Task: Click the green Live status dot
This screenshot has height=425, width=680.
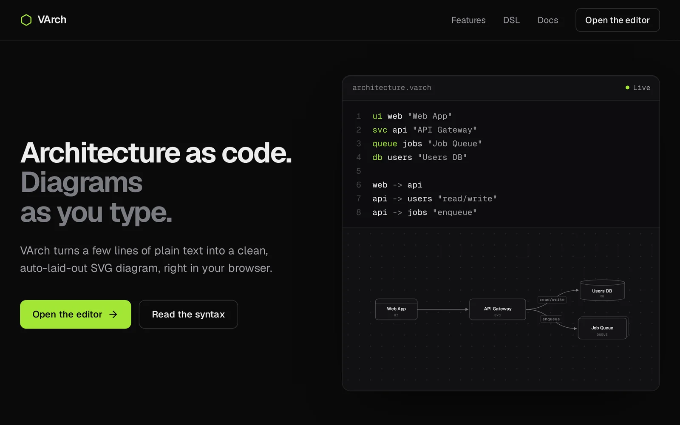Action: click(627, 88)
